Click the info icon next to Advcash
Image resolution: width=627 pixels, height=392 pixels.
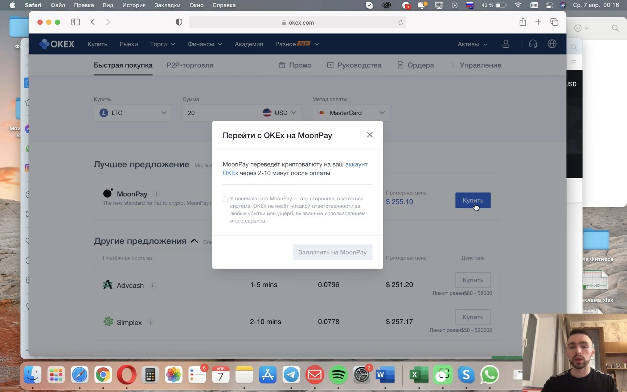(x=153, y=285)
